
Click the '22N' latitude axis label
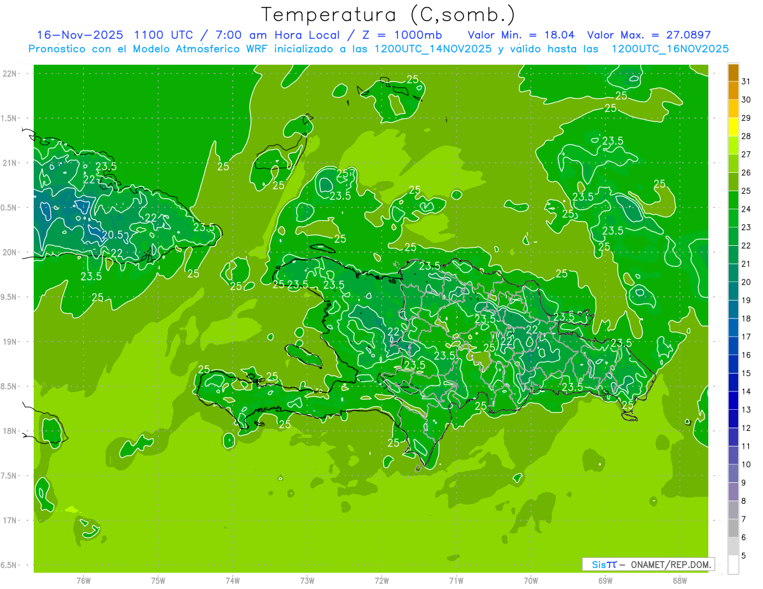10,74
